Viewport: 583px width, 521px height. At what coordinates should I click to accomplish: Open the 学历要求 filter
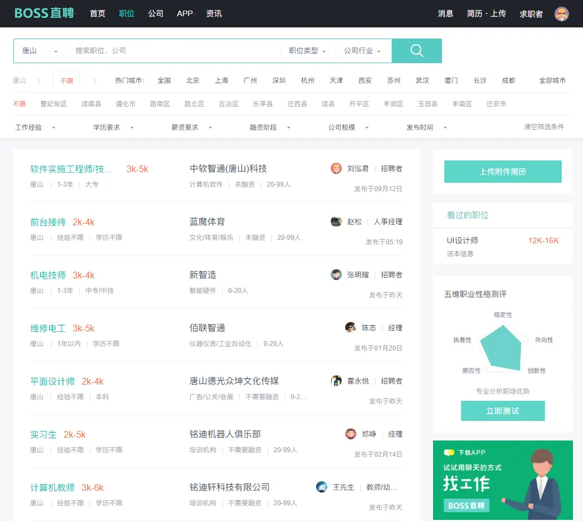pos(114,127)
